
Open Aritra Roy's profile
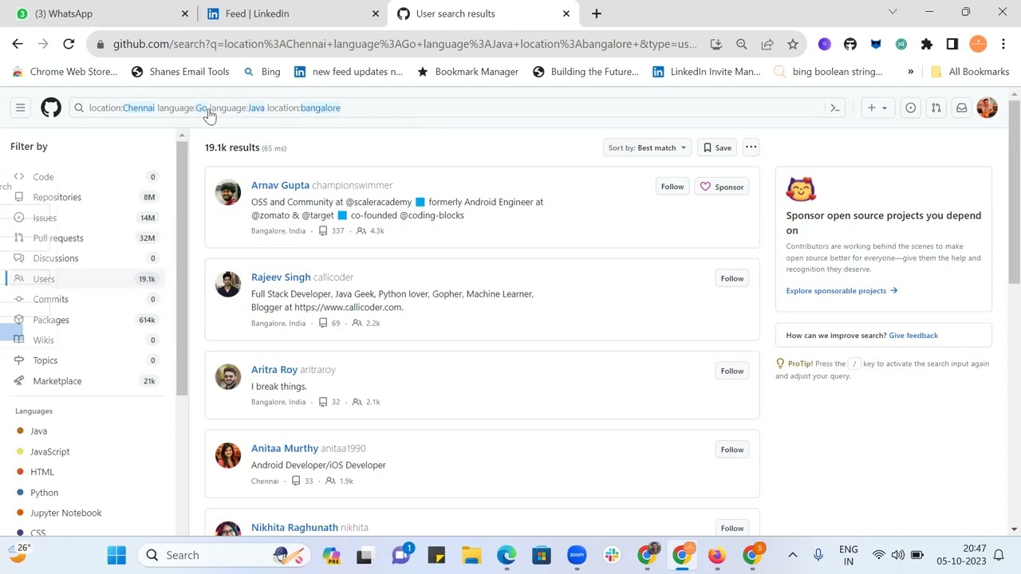(x=274, y=370)
